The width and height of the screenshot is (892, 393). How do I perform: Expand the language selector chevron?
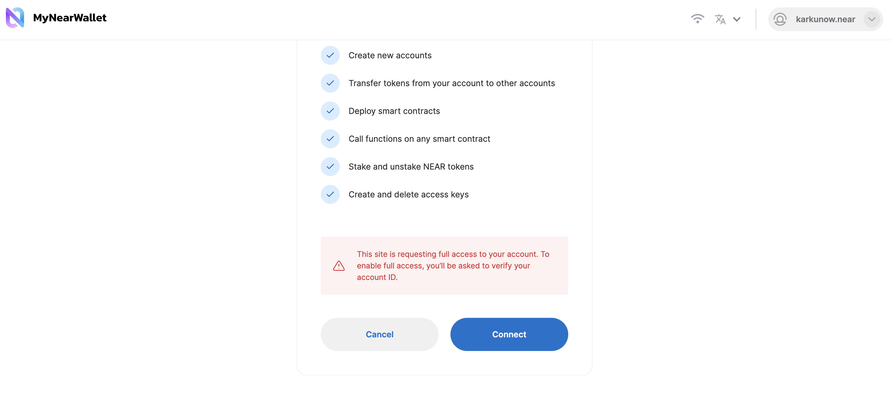pyautogui.click(x=737, y=20)
